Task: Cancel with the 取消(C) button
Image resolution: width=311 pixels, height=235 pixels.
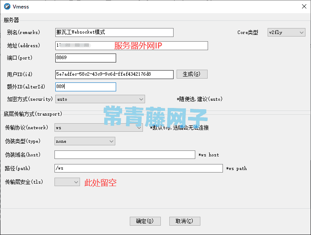Action: pyautogui.click(x=185, y=221)
